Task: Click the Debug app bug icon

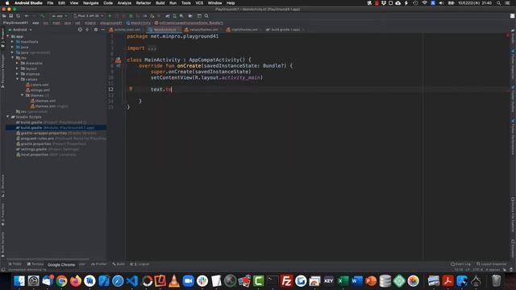Action: tap(131, 16)
